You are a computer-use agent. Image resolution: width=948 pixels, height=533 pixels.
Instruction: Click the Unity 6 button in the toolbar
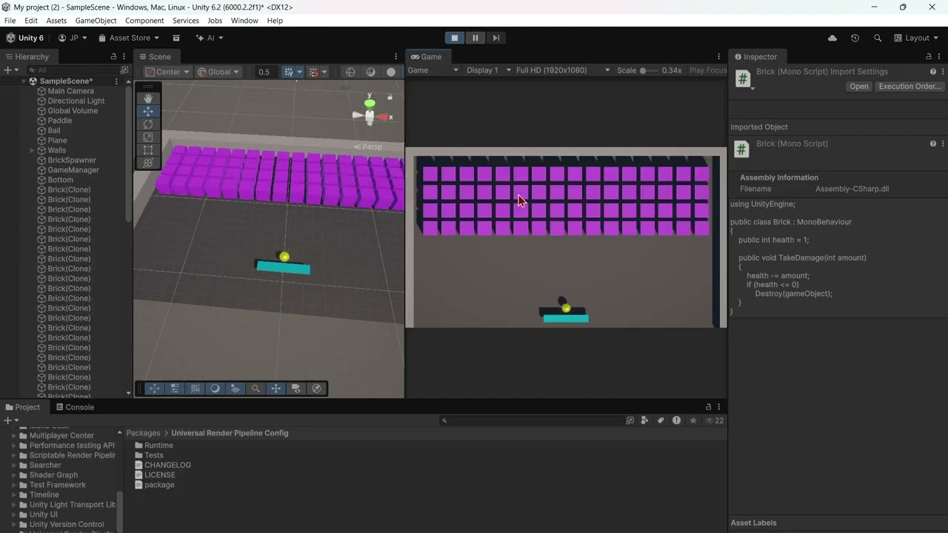(26, 38)
